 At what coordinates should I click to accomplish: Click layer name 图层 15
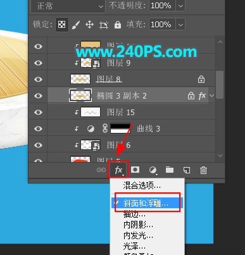121,112
